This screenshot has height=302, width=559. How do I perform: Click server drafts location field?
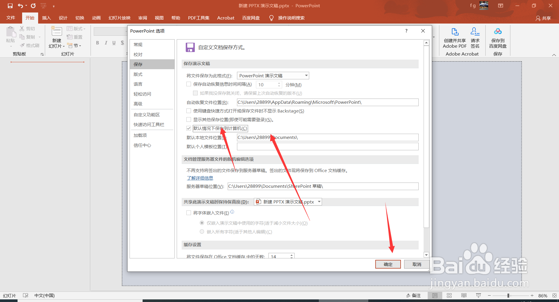[x=323, y=186]
